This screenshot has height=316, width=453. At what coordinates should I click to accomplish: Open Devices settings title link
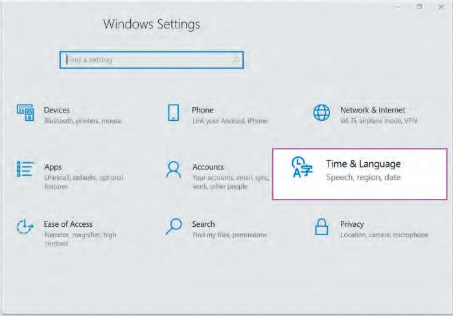point(56,110)
